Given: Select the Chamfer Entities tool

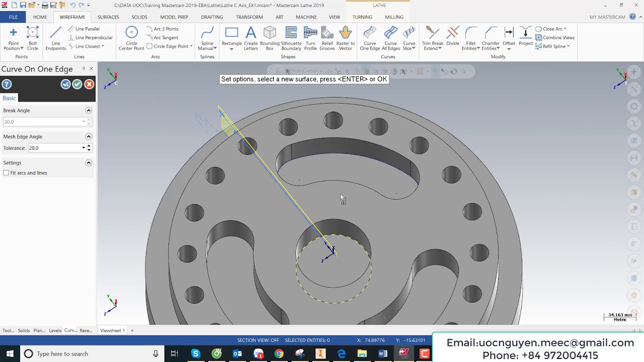Looking at the screenshot, I should tap(491, 39).
